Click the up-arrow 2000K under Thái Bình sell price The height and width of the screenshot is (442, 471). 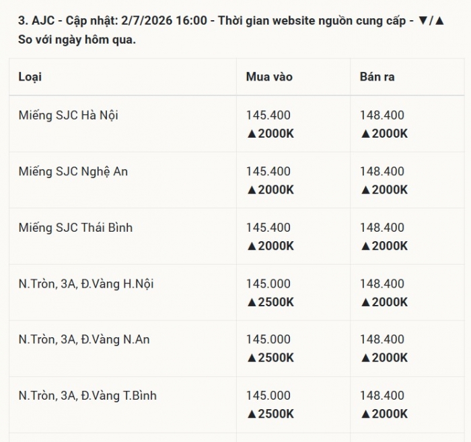pos(384,246)
